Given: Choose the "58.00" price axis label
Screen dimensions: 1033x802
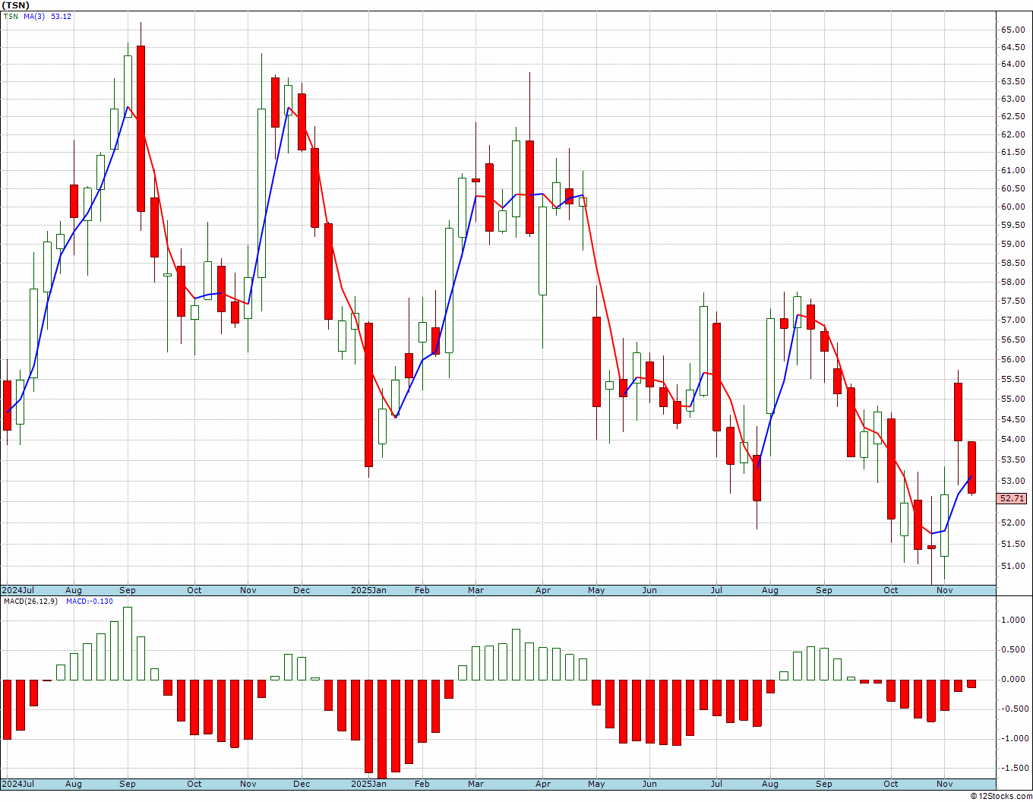Looking at the screenshot, I should point(1012,282).
